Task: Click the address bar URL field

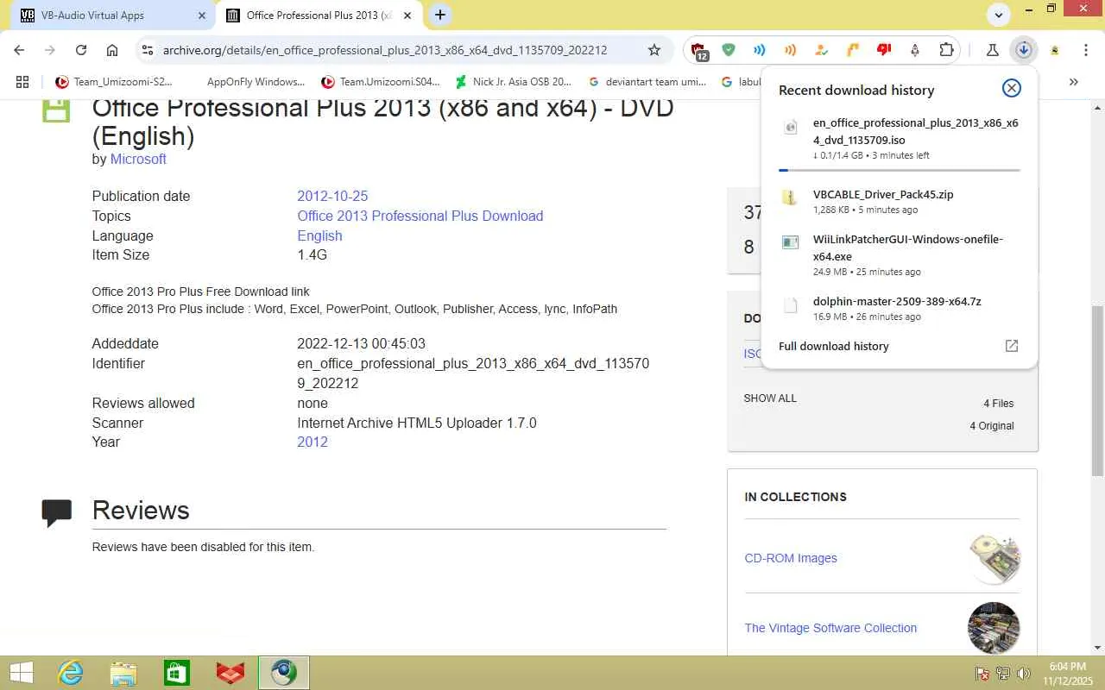Action: pos(385,50)
